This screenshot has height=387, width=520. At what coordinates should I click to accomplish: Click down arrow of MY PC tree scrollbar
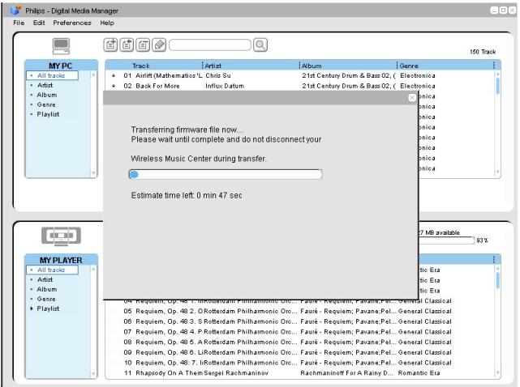93,172
